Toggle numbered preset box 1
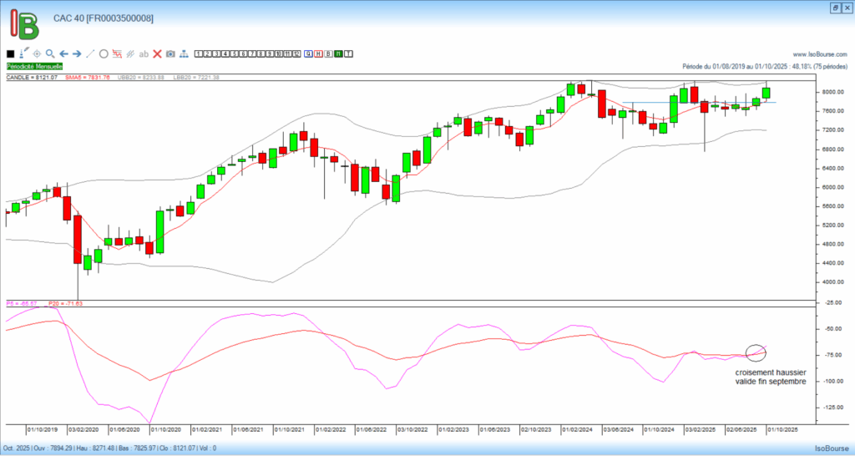Screen dimensions: 855x456 199,54
